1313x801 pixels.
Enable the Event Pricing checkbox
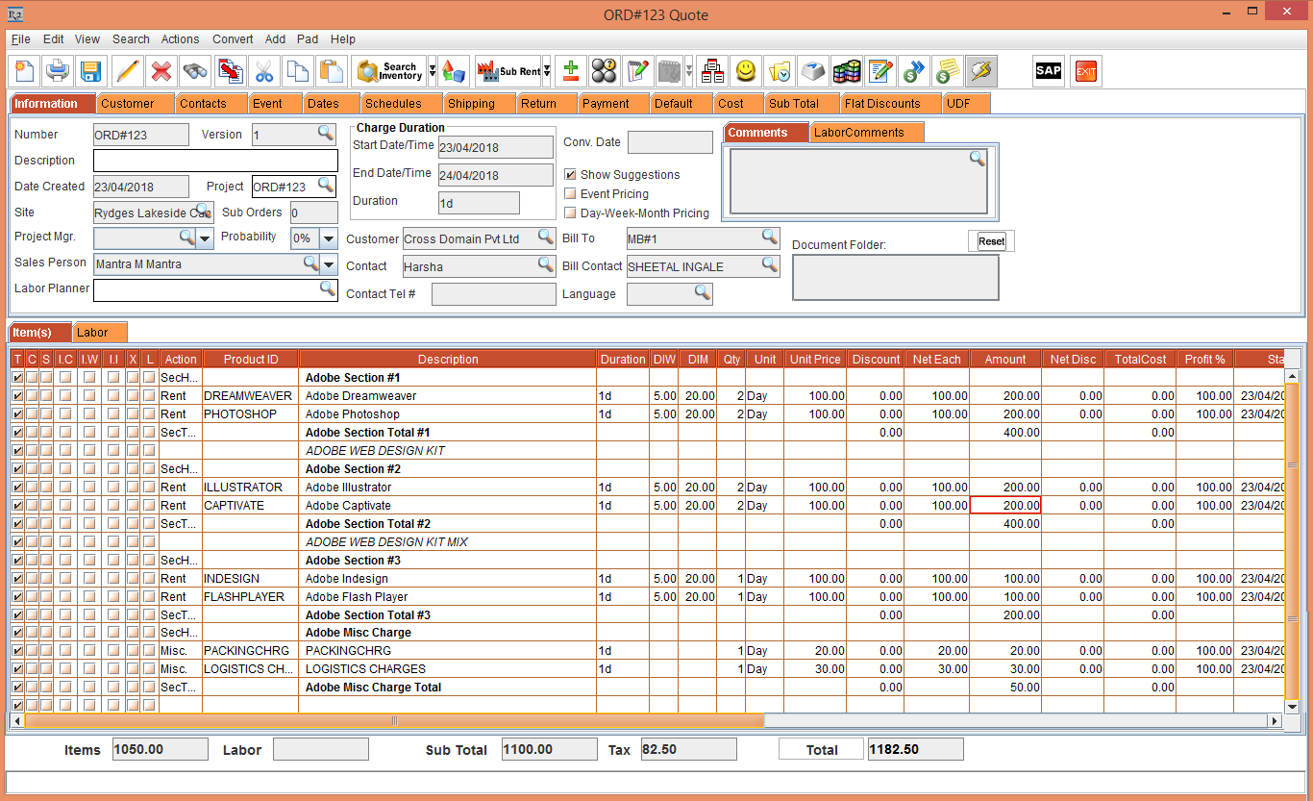(x=570, y=194)
